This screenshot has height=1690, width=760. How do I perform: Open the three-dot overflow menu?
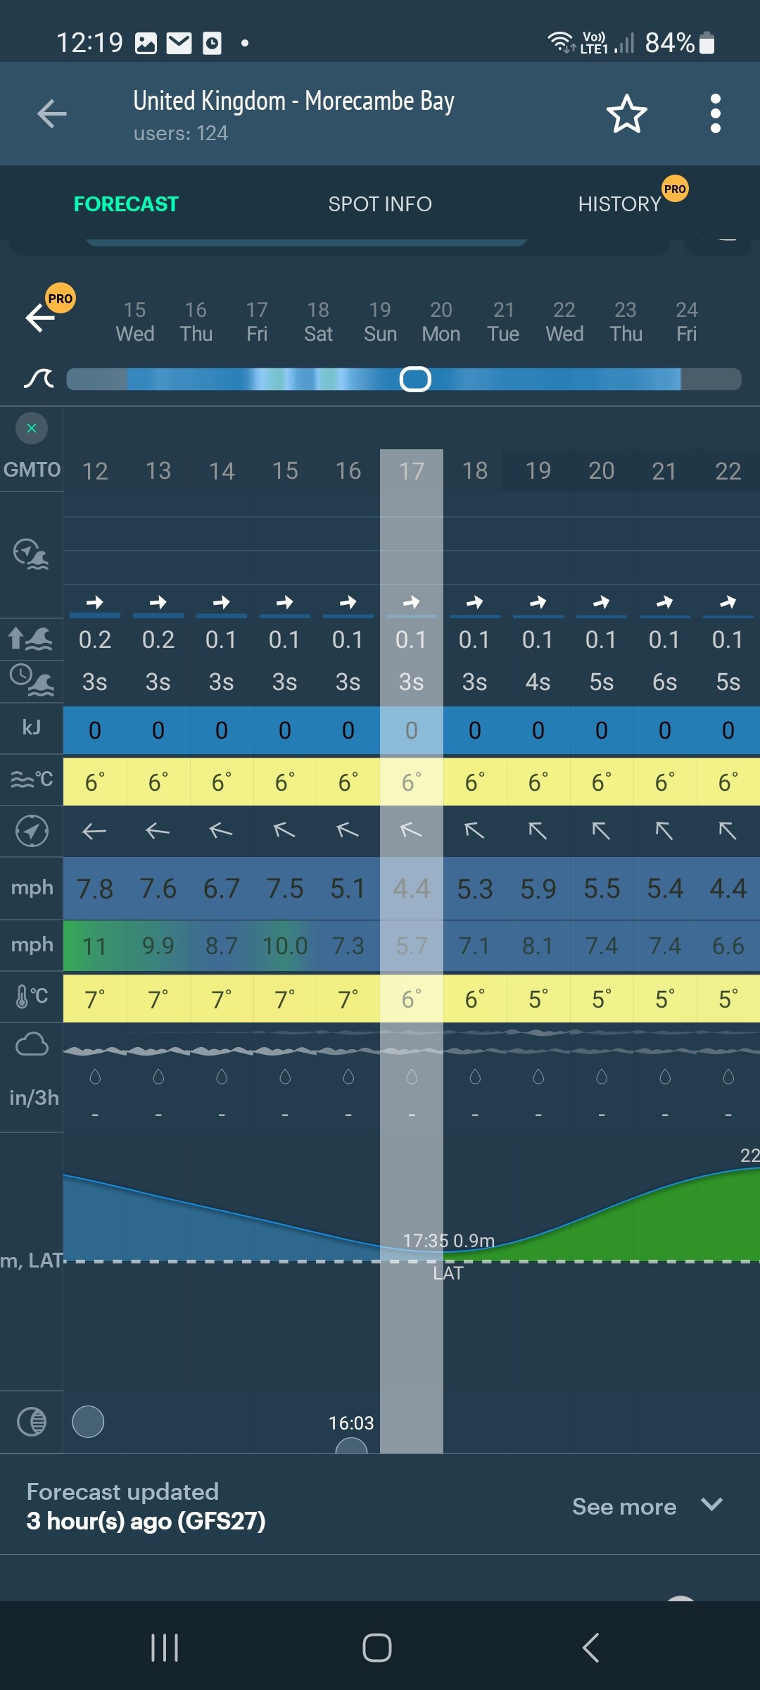coord(715,114)
